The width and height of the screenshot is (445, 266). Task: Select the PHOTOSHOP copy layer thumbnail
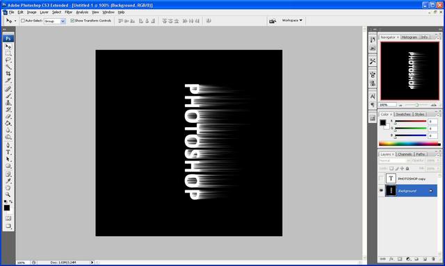point(391,178)
